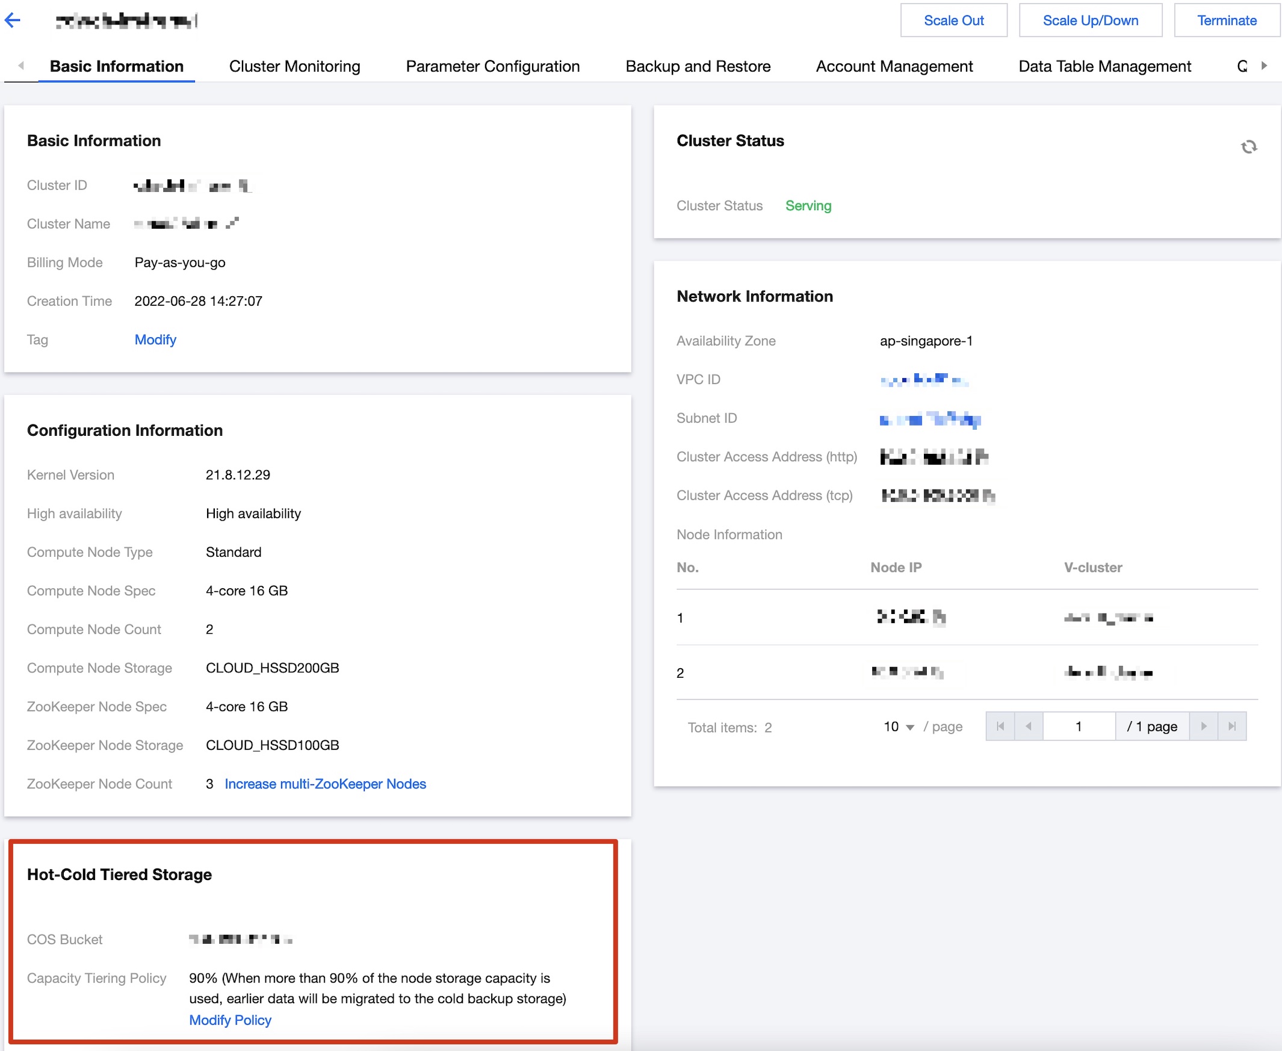Click the back arrow at top left

[13, 20]
